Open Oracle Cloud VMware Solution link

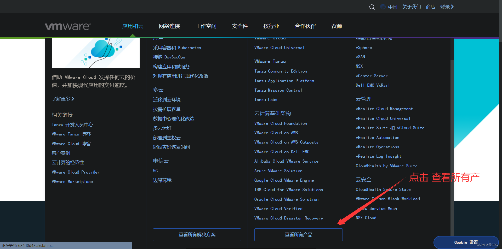287,199
